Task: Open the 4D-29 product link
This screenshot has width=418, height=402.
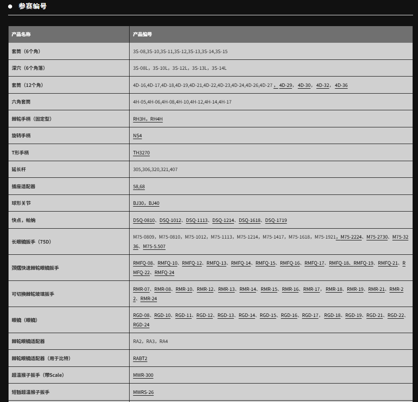Action: pos(286,85)
